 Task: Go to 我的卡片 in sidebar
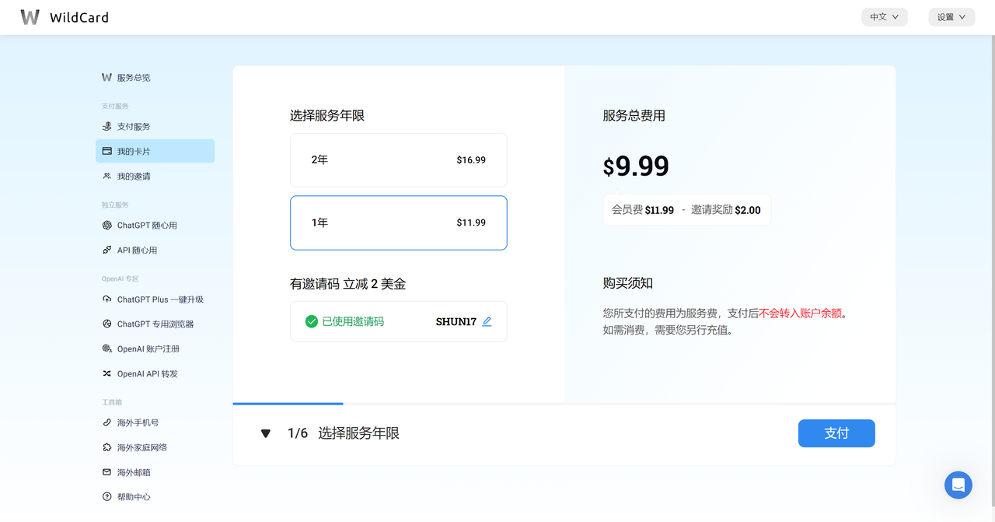[x=155, y=151]
